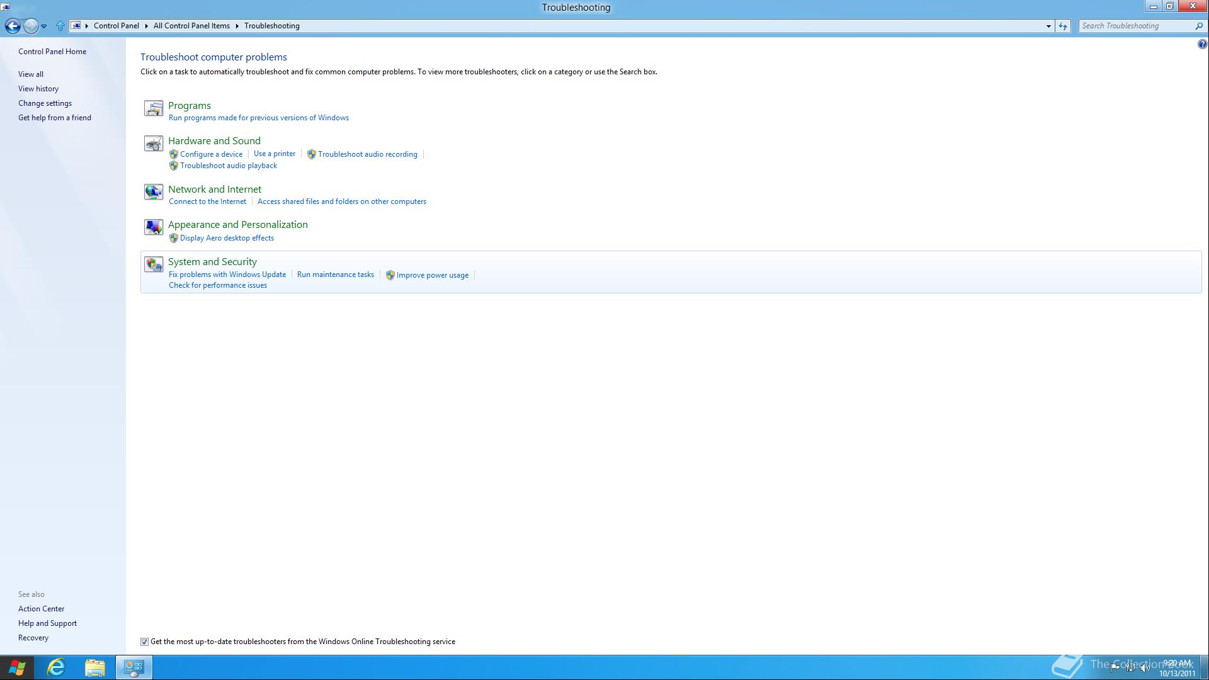Go up one level with the Up arrow
This screenshot has width=1209, height=680.
pos(60,26)
